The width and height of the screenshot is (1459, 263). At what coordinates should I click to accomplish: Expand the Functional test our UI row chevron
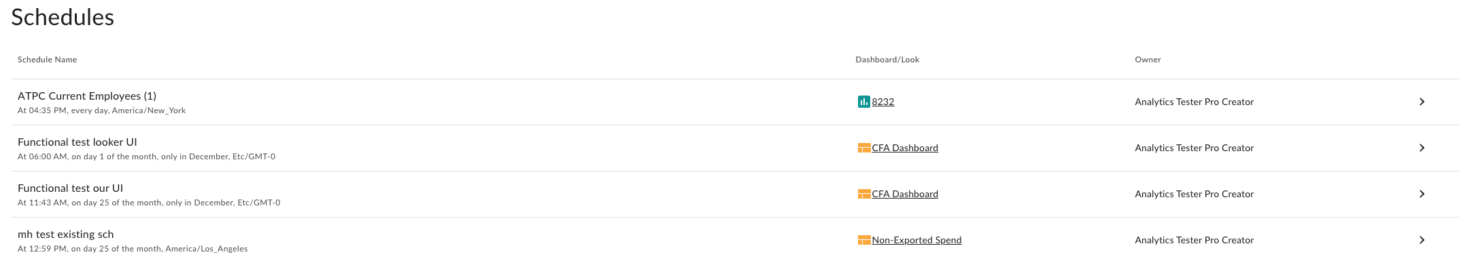click(1422, 194)
